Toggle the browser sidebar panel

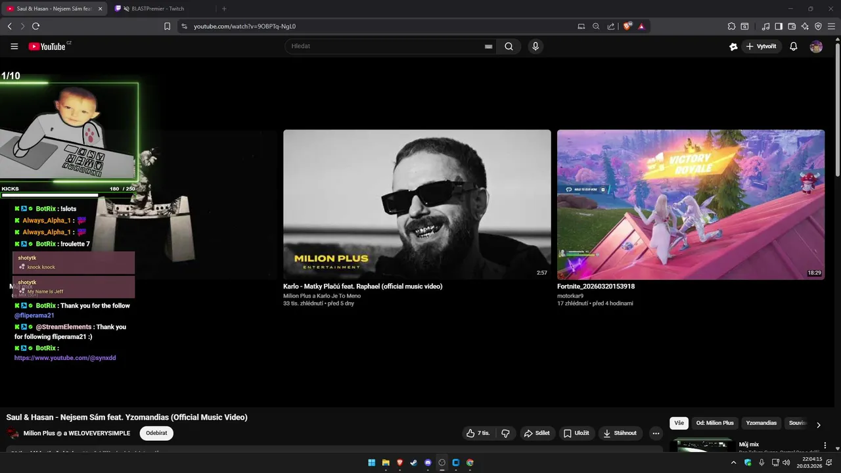(779, 26)
